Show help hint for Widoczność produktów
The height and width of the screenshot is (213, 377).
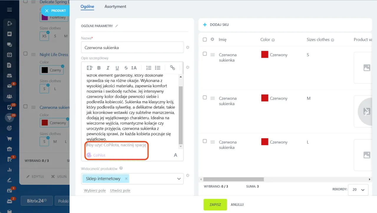click(121, 169)
